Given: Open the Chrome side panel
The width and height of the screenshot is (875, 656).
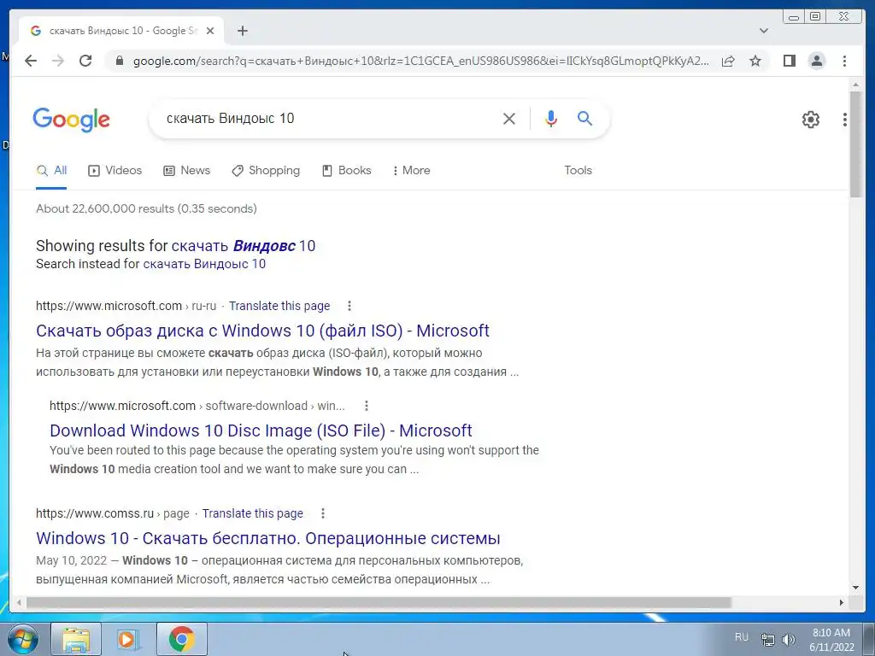Looking at the screenshot, I should tap(789, 61).
